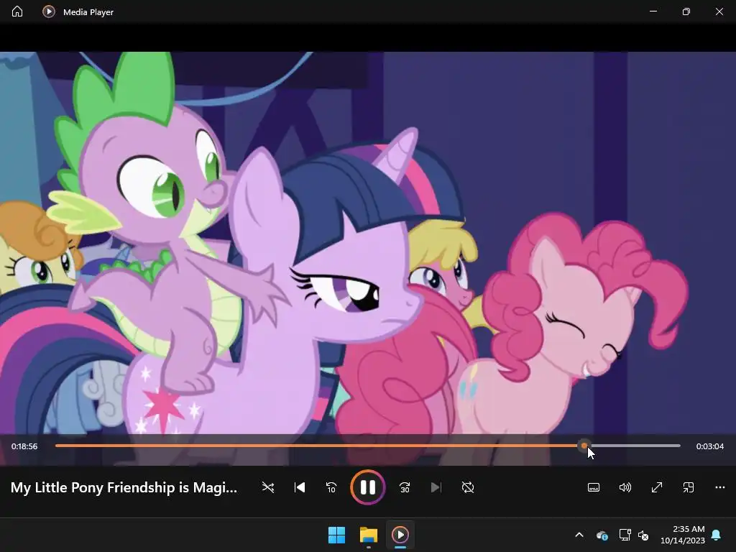Open more options menu
The height and width of the screenshot is (552, 736).
719,487
